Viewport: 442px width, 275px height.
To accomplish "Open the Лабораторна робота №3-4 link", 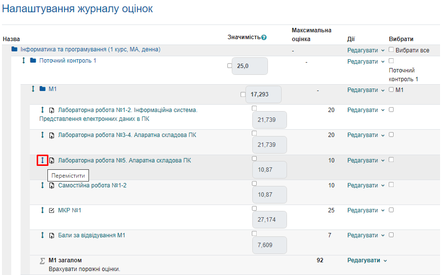I will click(127, 135).
